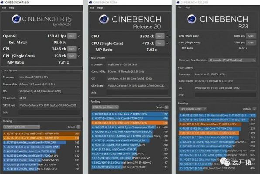
Task: Select the Core i7-7700K row in R20 ranking
Action: [x=130, y=118]
